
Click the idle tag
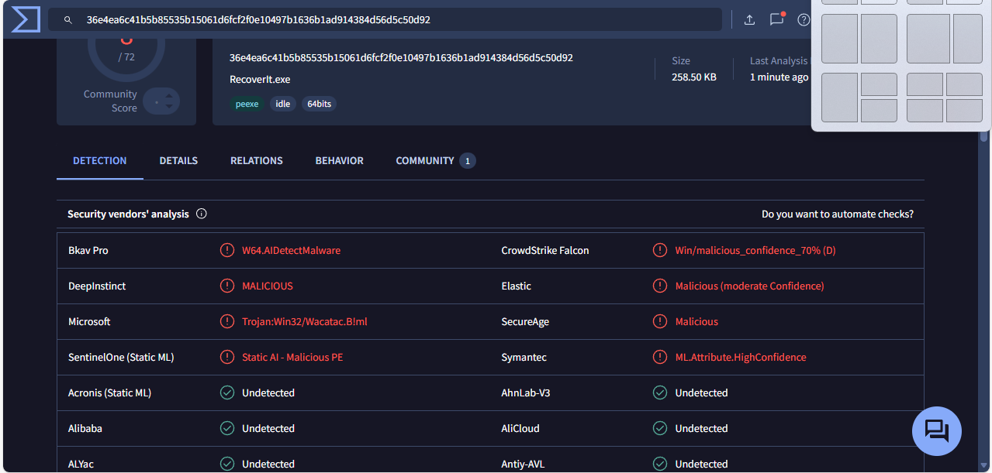click(x=283, y=104)
